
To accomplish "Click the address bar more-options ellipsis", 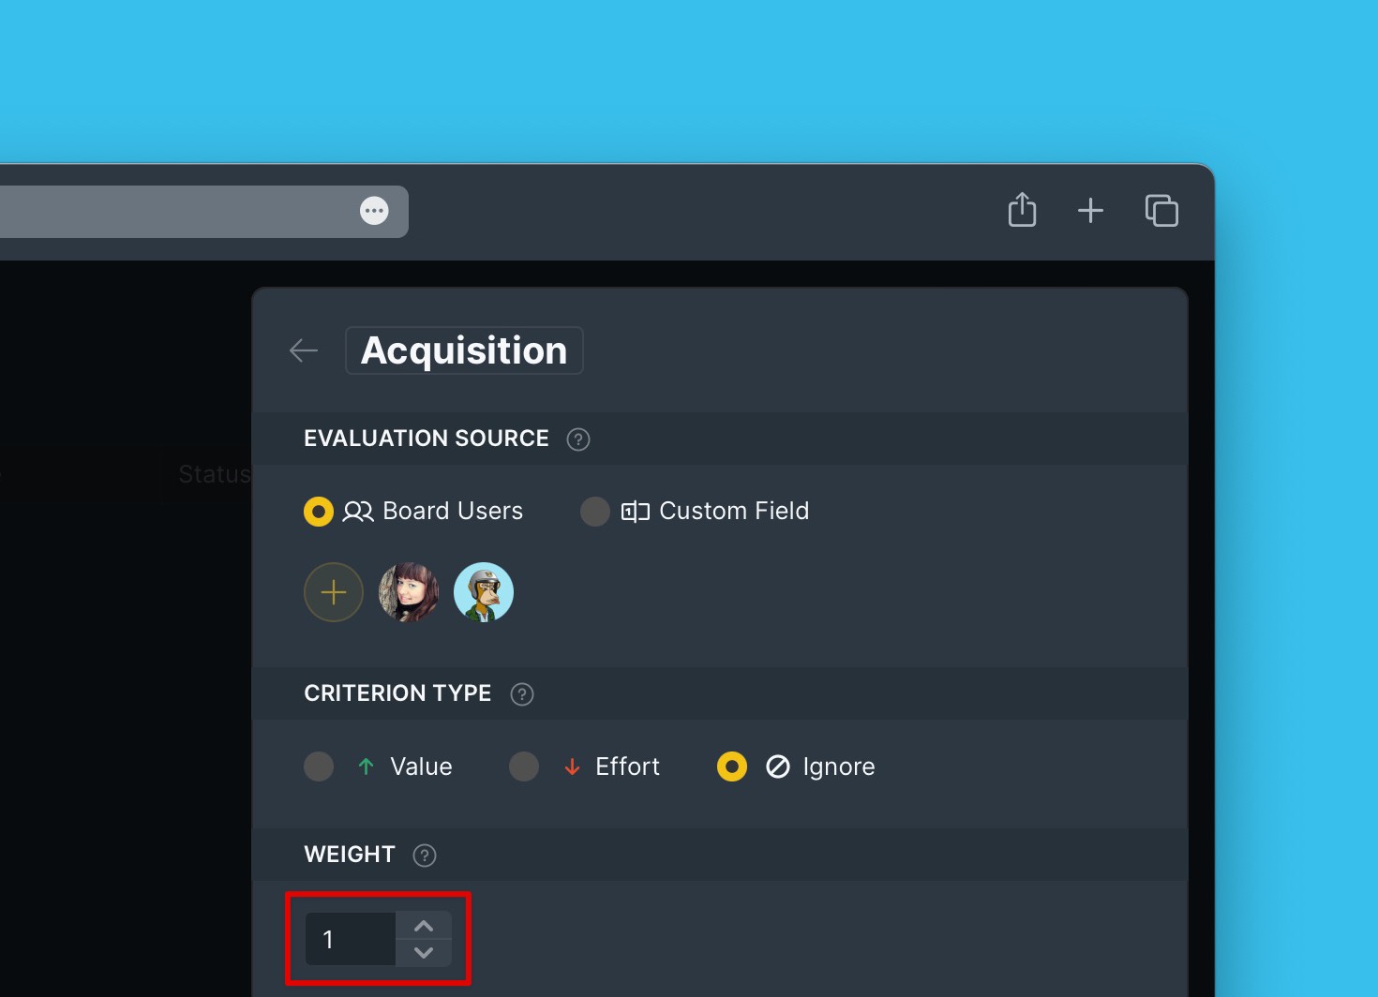I will tap(374, 211).
